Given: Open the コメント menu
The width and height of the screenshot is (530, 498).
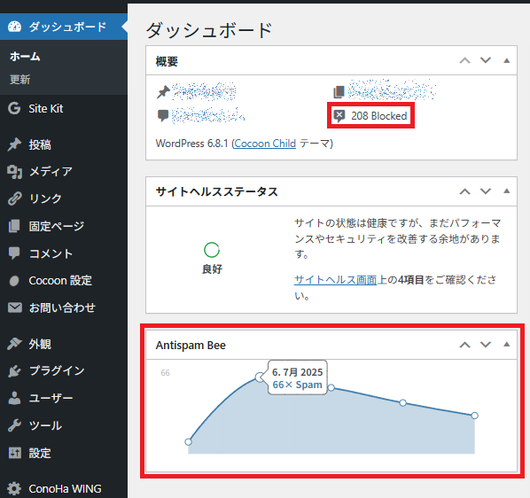Looking at the screenshot, I should coord(64,253).
